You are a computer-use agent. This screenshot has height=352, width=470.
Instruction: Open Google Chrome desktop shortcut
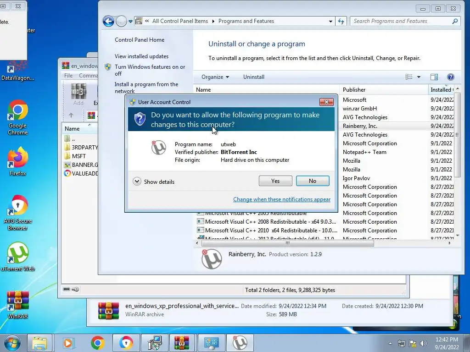click(18, 118)
